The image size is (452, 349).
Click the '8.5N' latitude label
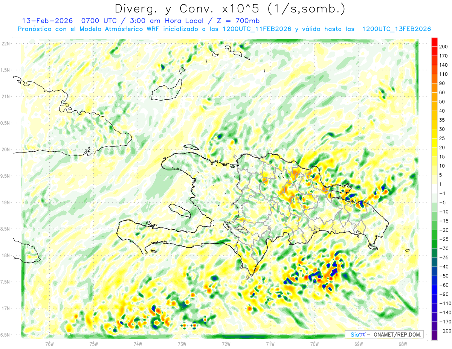click(6, 229)
